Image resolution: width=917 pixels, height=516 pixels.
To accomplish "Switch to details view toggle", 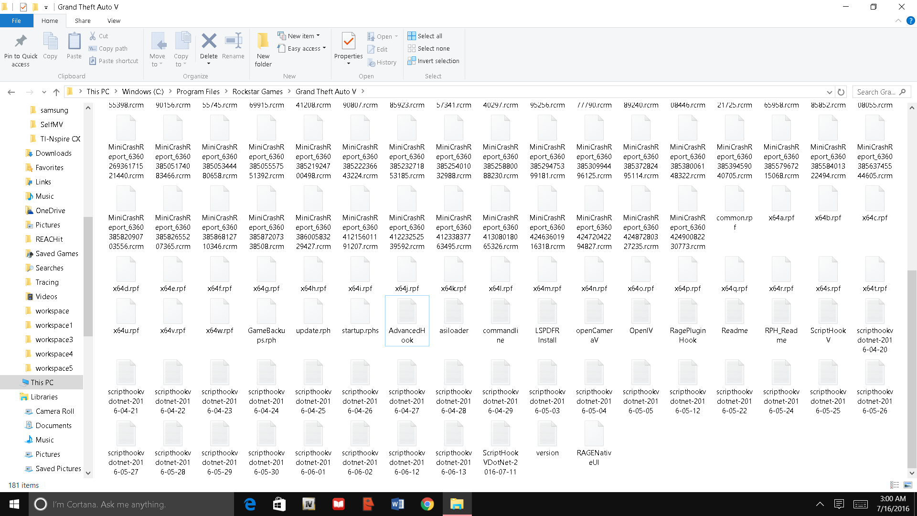I will 895,485.
